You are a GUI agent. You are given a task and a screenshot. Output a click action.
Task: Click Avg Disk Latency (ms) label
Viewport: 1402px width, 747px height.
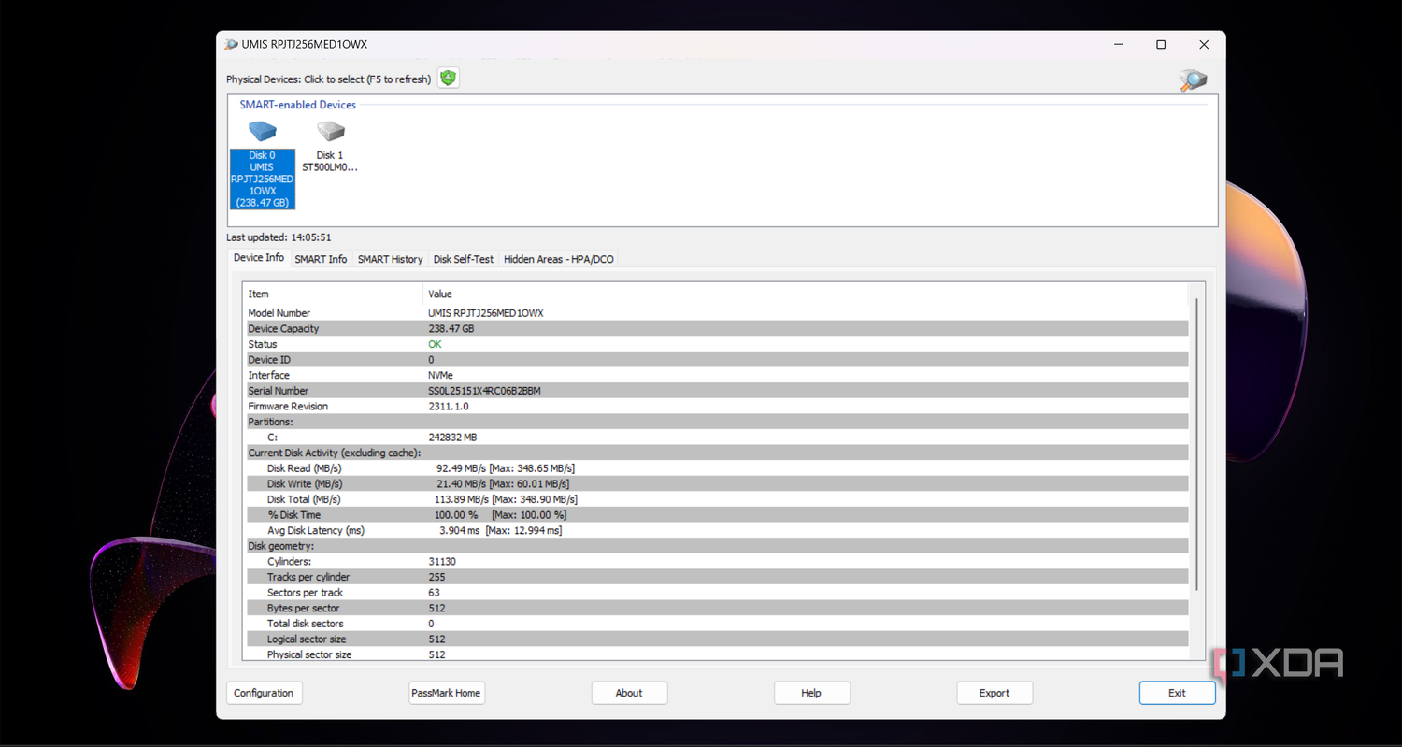[315, 530]
